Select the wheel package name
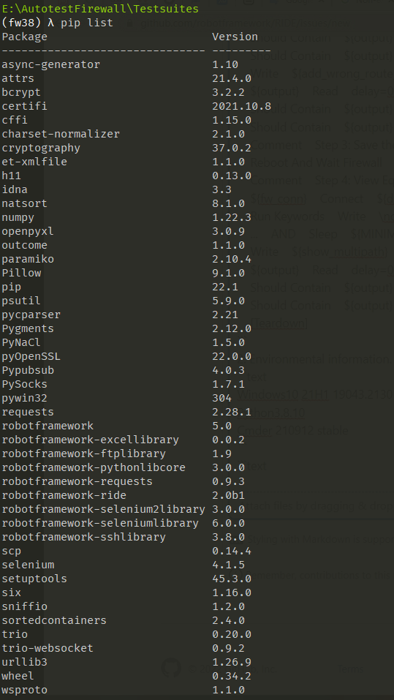This screenshot has height=700, width=394. coord(18,676)
